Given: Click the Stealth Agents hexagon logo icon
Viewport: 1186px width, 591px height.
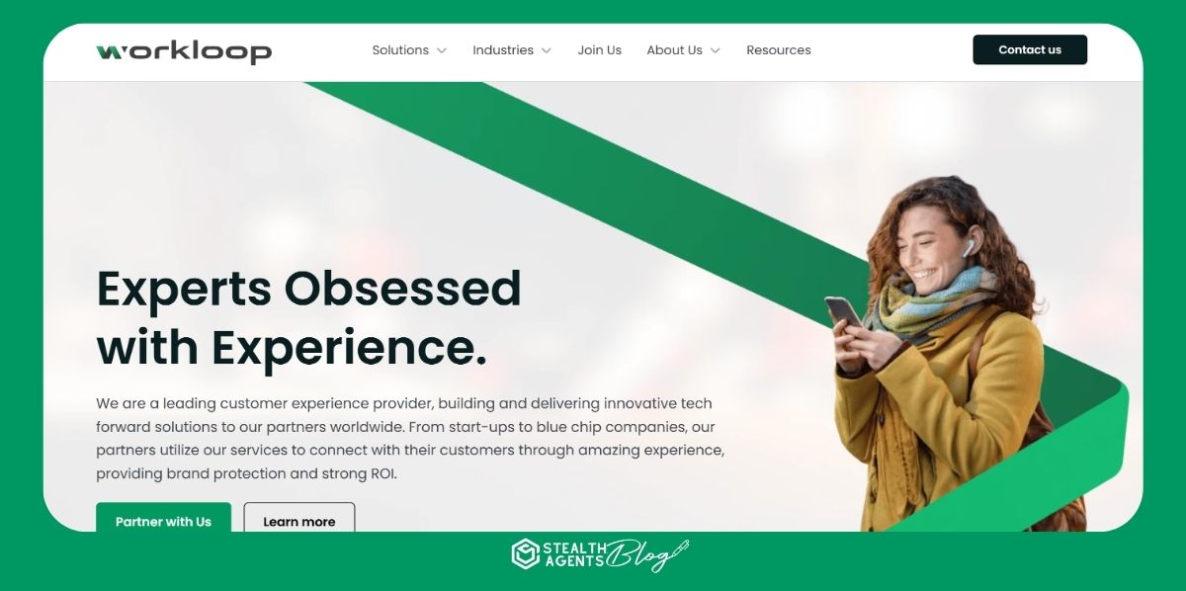Looking at the screenshot, I should [x=525, y=554].
